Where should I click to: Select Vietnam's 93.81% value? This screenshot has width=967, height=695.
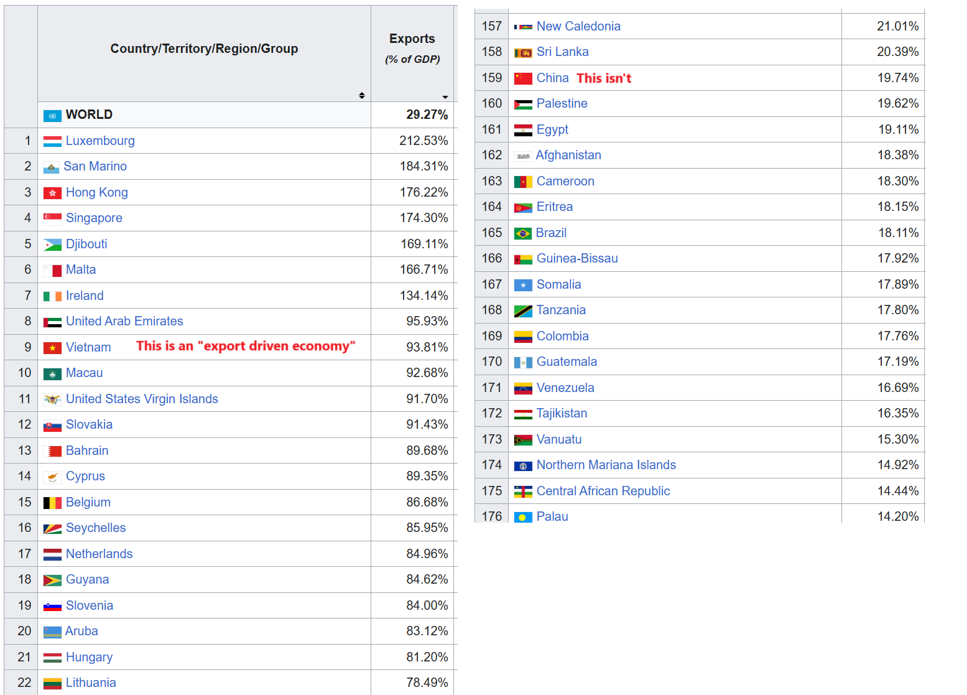pos(427,347)
